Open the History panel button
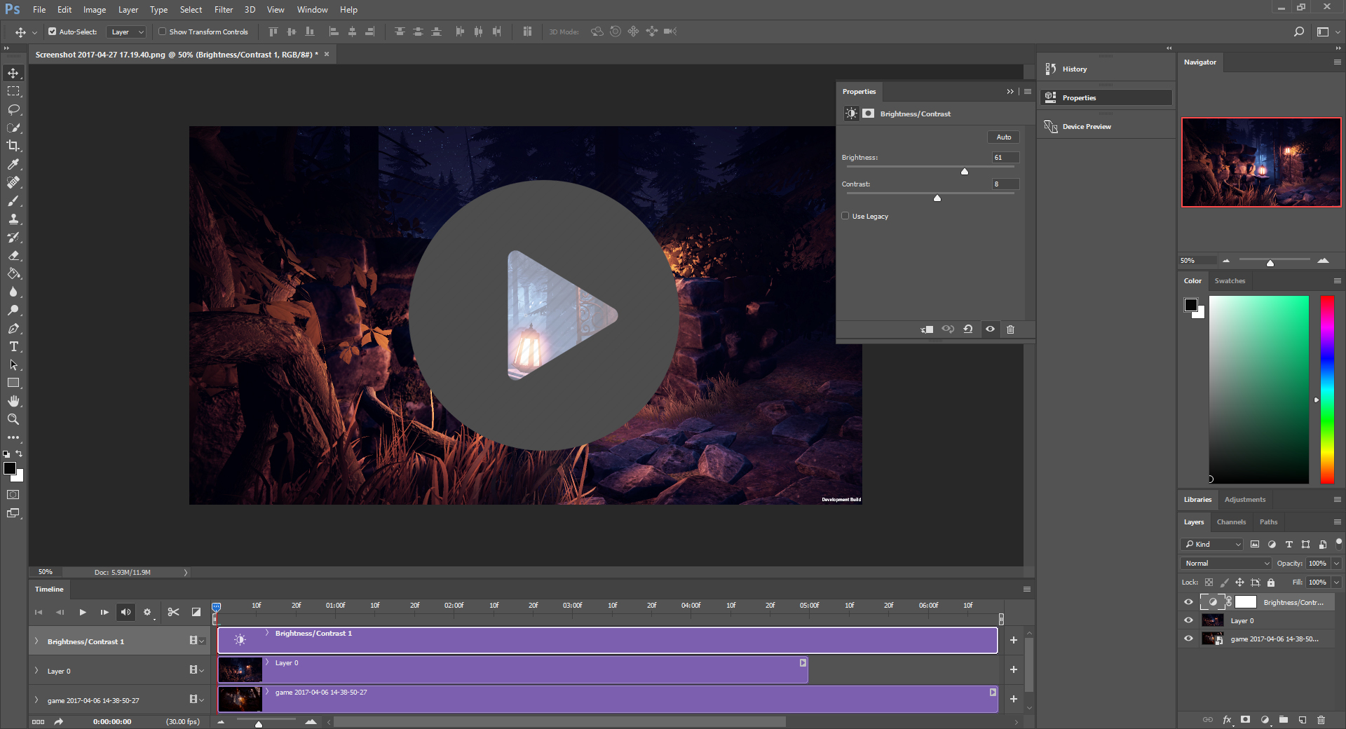The height and width of the screenshot is (729, 1346). pos(1106,69)
